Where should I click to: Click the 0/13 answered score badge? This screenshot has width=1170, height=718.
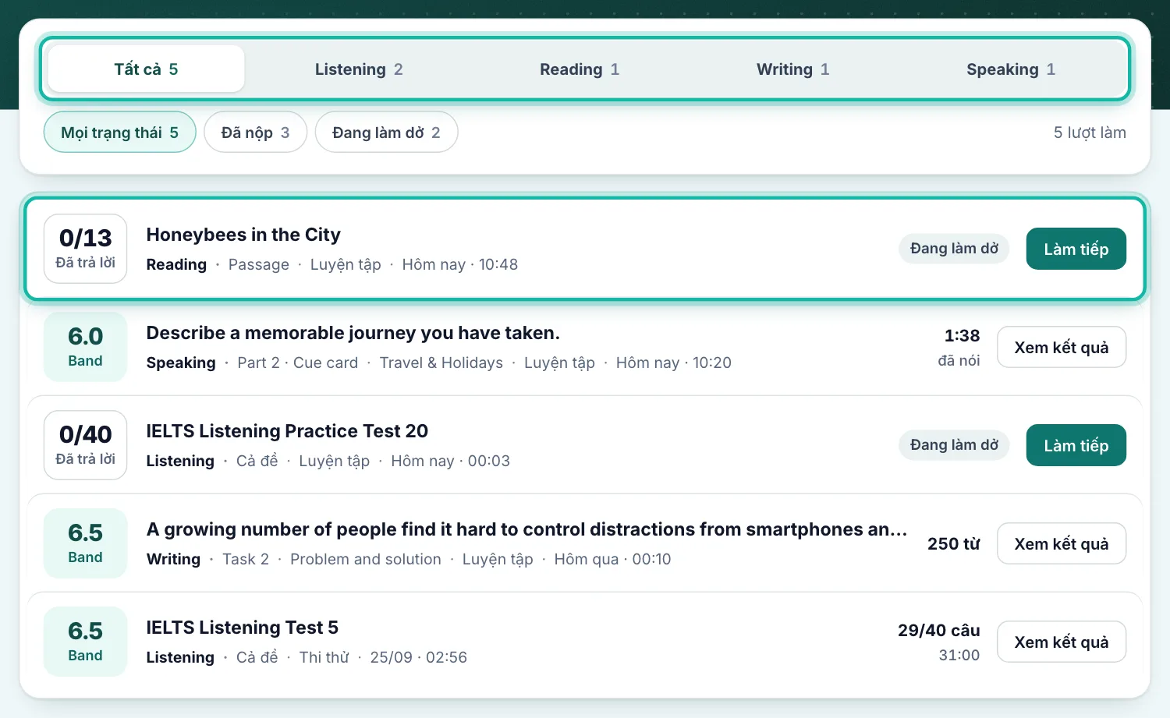pyautogui.click(x=85, y=249)
